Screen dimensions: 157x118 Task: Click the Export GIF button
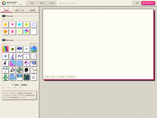[148, 3]
